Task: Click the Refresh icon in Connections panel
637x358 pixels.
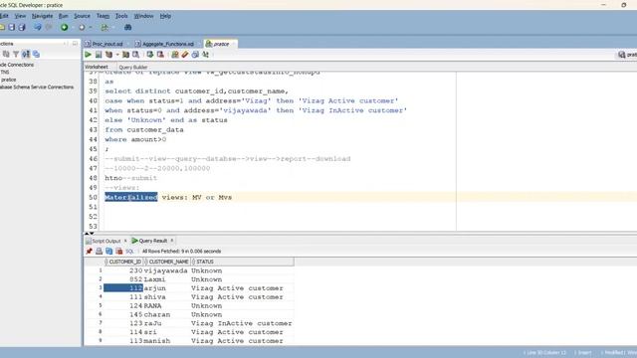Action: click(6, 54)
